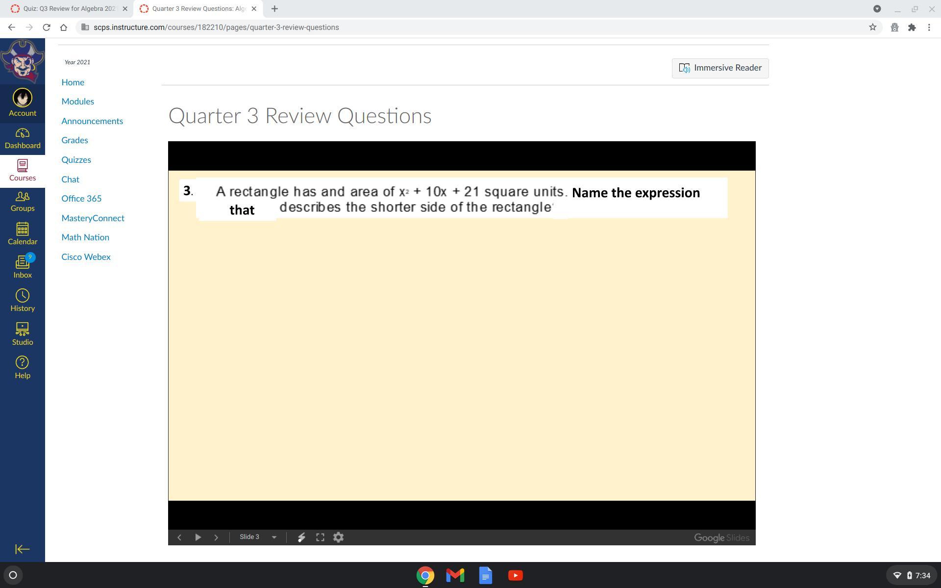Open the Quizzes course menu link
The height and width of the screenshot is (588, 941).
point(76,160)
